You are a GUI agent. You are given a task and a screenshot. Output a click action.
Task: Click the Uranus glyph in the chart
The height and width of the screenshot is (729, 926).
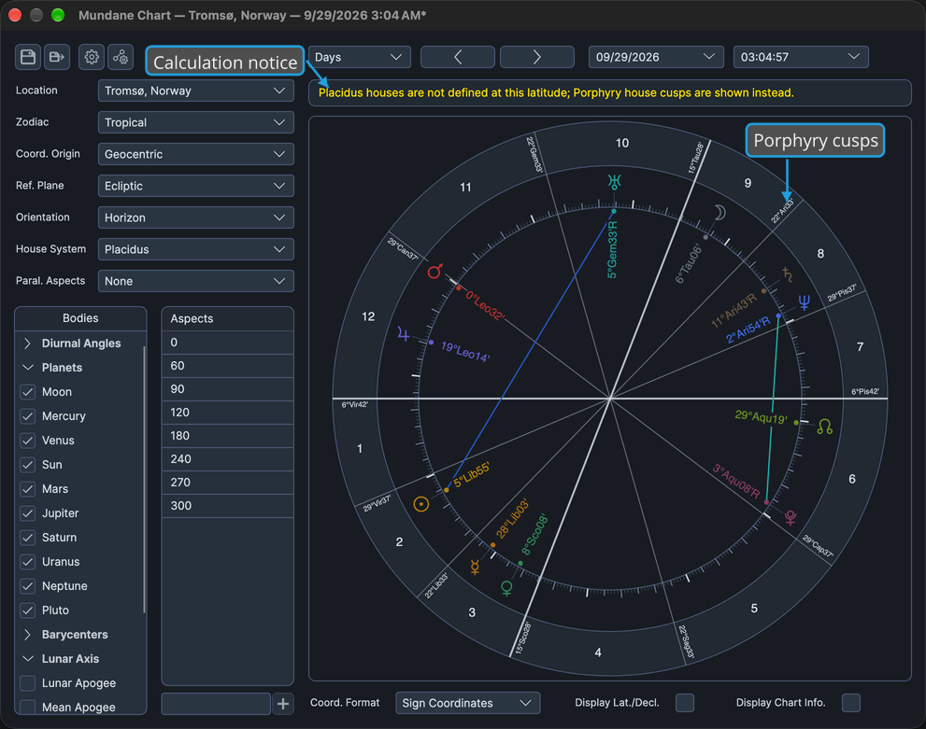(614, 182)
